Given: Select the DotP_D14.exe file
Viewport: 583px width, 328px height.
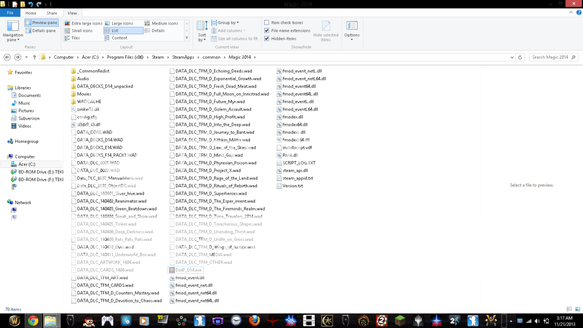Looking at the screenshot, I should point(185,270).
